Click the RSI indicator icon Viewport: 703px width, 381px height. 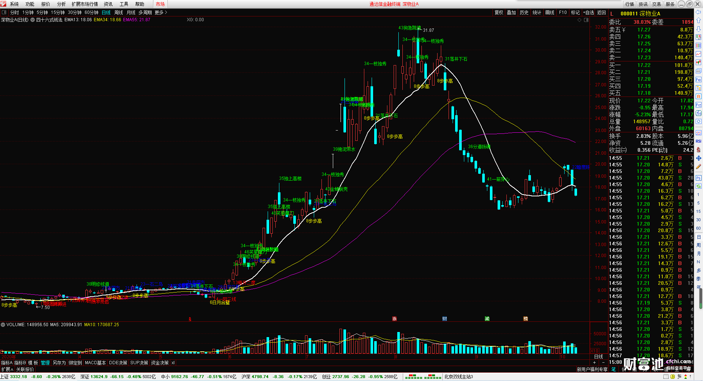pyautogui.click(x=699, y=141)
